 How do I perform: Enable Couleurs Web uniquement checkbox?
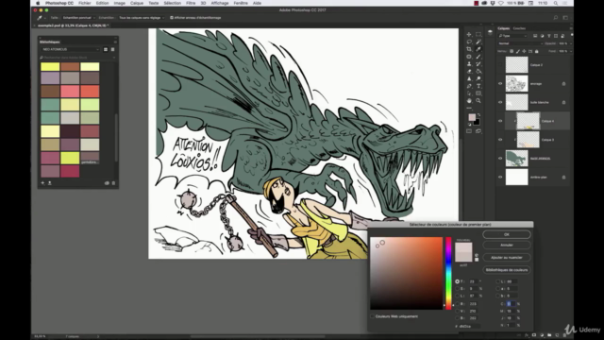pyautogui.click(x=373, y=316)
